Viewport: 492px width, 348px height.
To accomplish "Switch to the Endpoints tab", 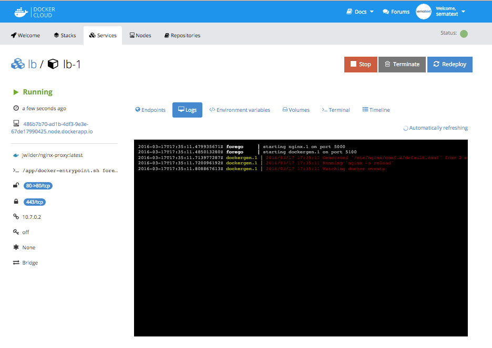I will click(150, 110).
